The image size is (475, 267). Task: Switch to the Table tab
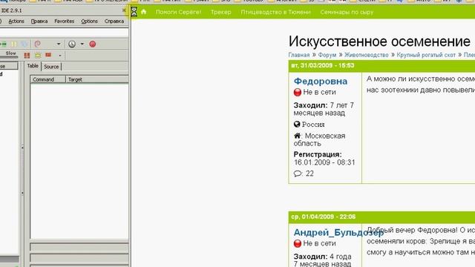coord(33,66)
